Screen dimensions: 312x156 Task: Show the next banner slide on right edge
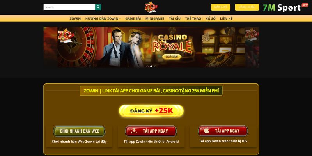(x=252, y=47)
